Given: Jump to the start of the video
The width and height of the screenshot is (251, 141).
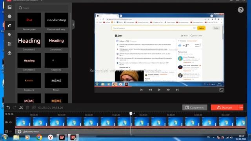Looking at the screenshot, I should click(141, 90).
